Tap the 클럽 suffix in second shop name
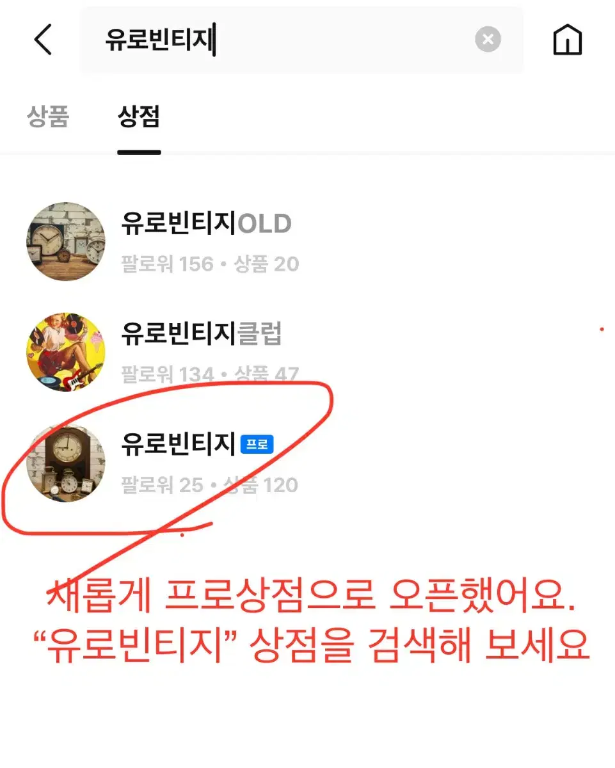Viewport: 615px width, 768px height. pyautogui.click(x=260, y=333)
